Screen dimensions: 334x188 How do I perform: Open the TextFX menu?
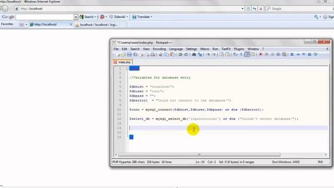click(226, 49)
